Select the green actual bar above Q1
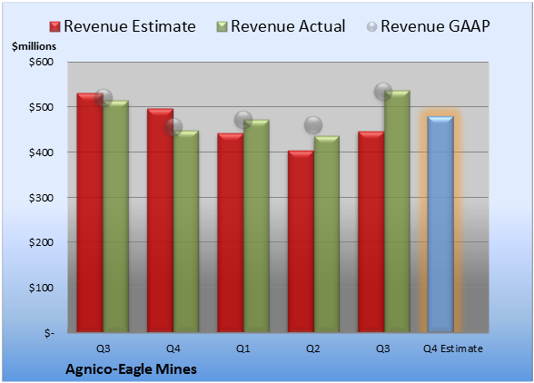The height and width of the screenshot is (383, 534). [x=256, y=226]
